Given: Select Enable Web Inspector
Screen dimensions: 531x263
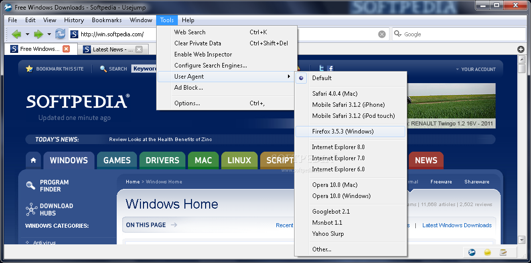Looking at the screenshot, I should coord(226,54).
